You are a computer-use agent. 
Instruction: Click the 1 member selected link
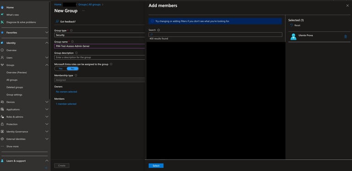pos(66,104)
